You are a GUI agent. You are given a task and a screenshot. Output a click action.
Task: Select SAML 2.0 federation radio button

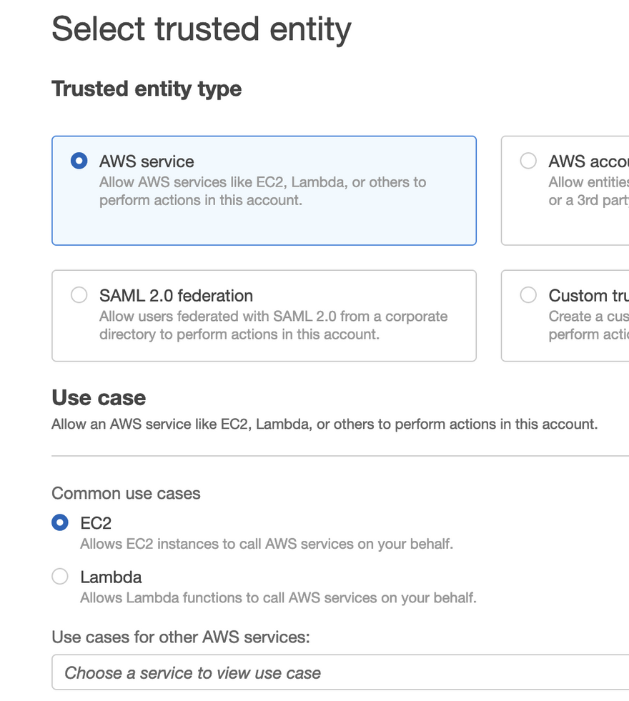(x=79, y=295)
